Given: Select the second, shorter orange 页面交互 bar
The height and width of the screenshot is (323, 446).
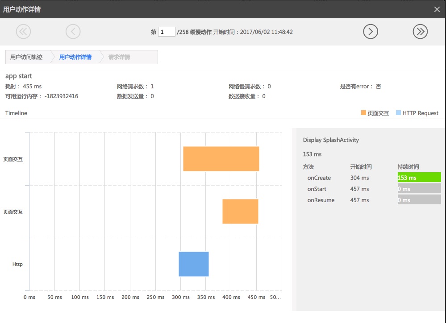Looking at the screenshot, I should tap(240, 211).
